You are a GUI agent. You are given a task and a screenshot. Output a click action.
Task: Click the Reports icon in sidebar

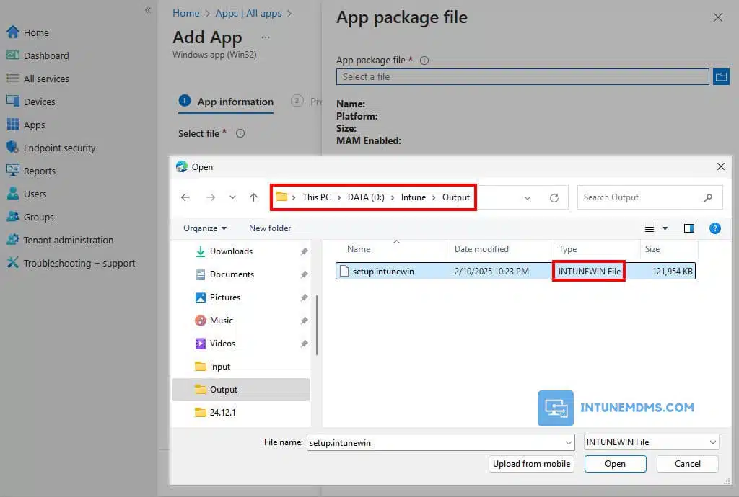[x=13, y=170]
